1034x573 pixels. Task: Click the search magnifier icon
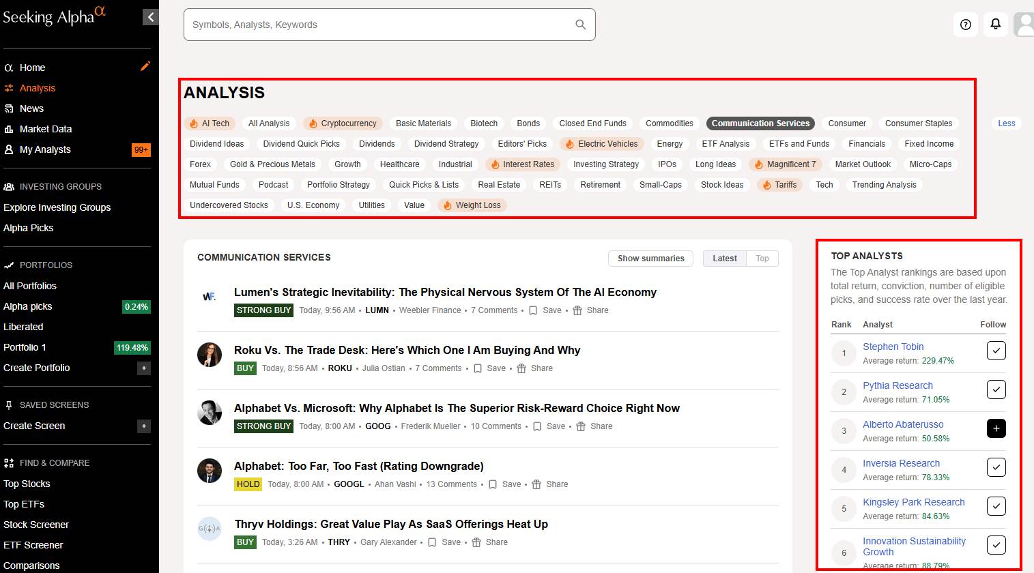580,25
